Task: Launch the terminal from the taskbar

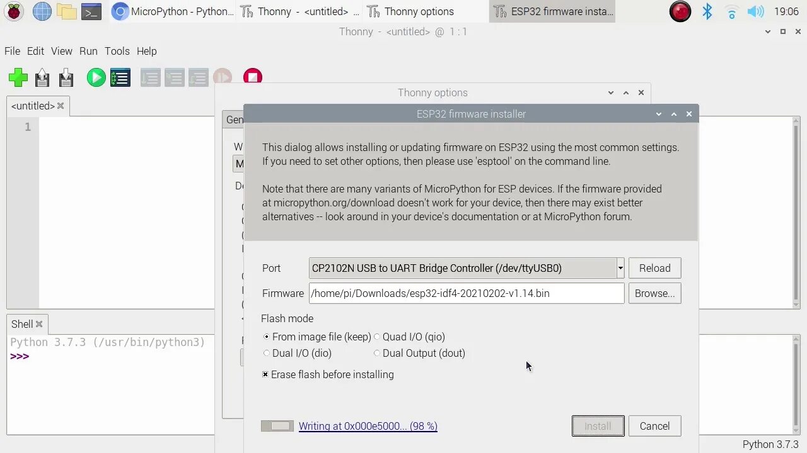Action: tap(92, 11)
